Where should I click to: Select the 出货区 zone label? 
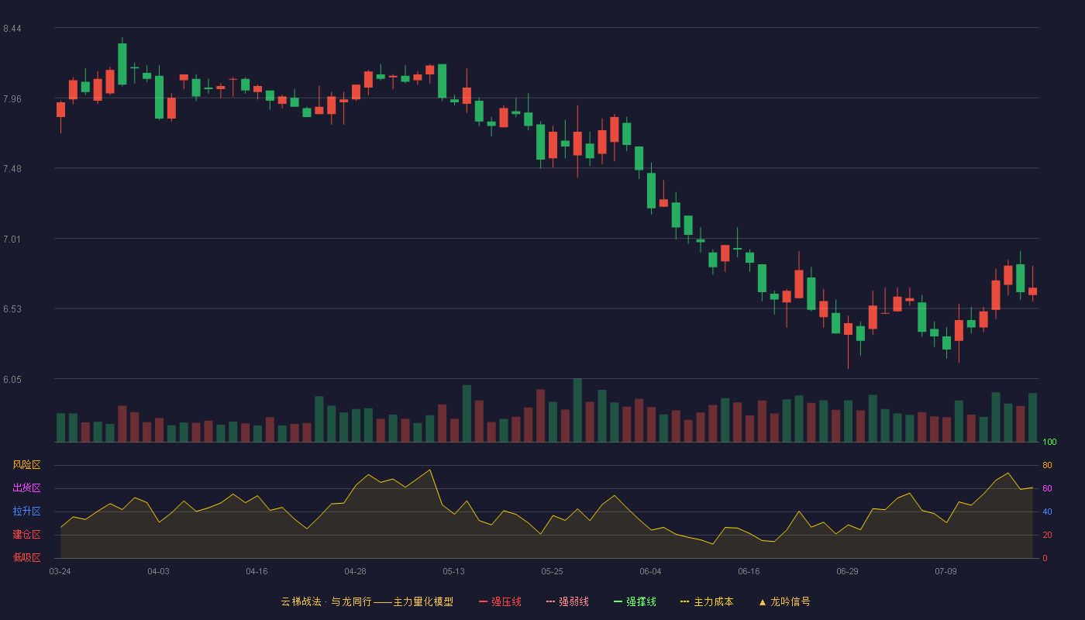coord(26,488)
